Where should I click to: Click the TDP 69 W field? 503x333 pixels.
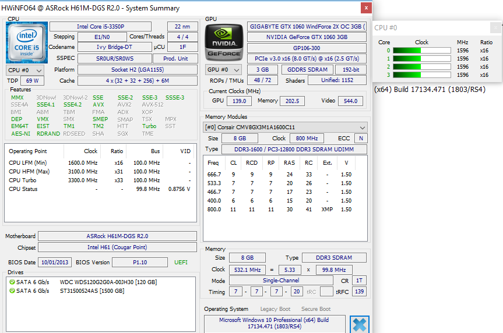click(33, 81)
